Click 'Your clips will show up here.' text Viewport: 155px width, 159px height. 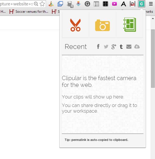pos(93,97)
